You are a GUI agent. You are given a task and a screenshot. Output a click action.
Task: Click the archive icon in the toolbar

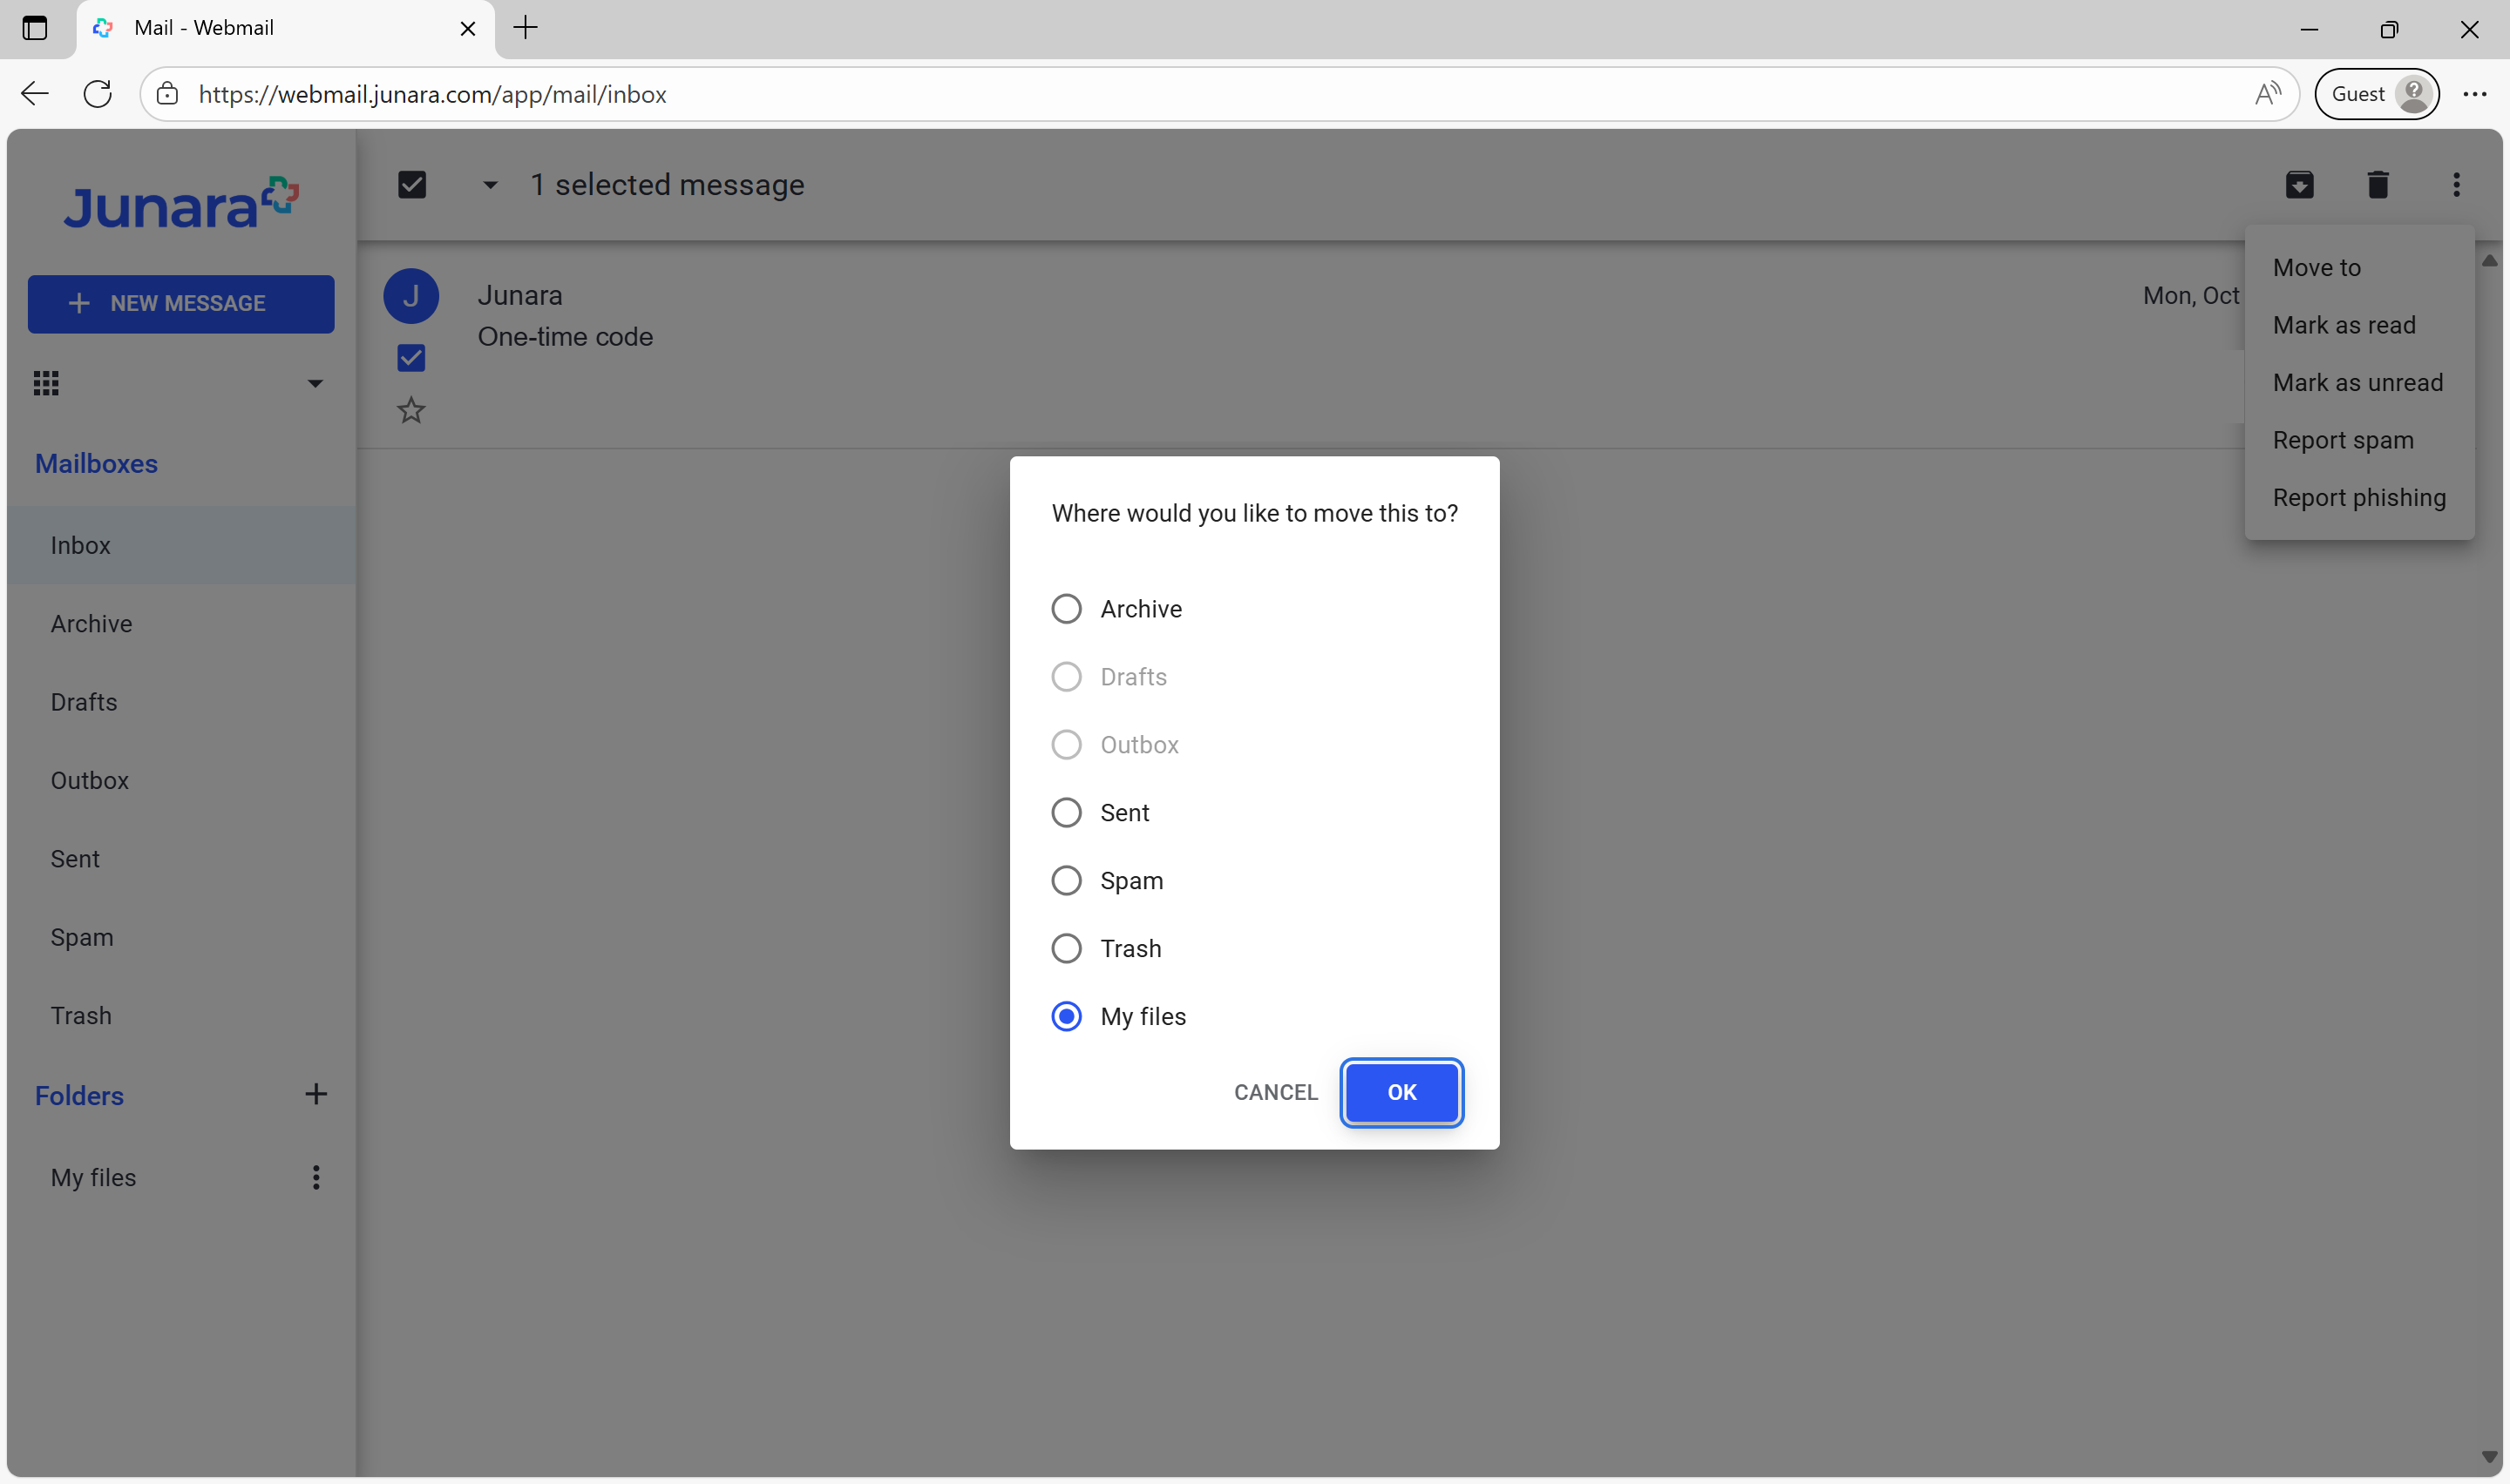tap(2299, 185)
